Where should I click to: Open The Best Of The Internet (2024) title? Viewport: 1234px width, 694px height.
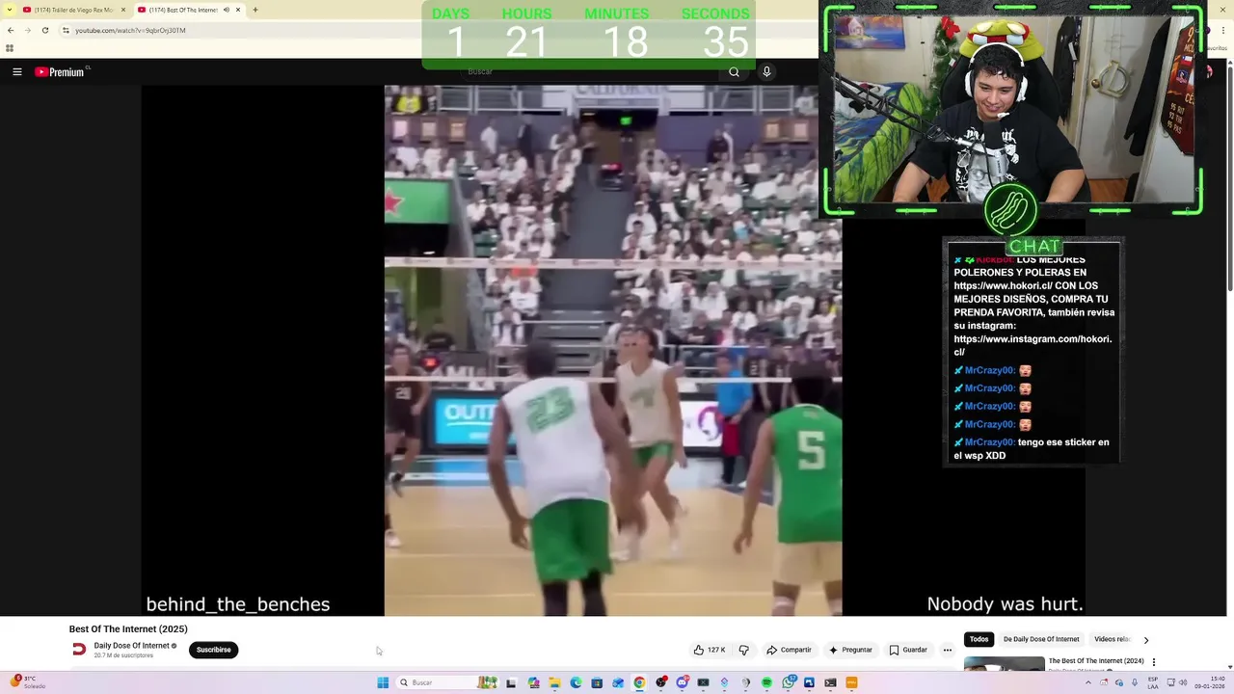[x=1096, y=661]
